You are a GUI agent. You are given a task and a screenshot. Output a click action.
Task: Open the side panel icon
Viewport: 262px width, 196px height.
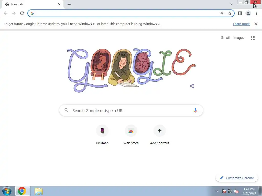[x=240, y=13]
